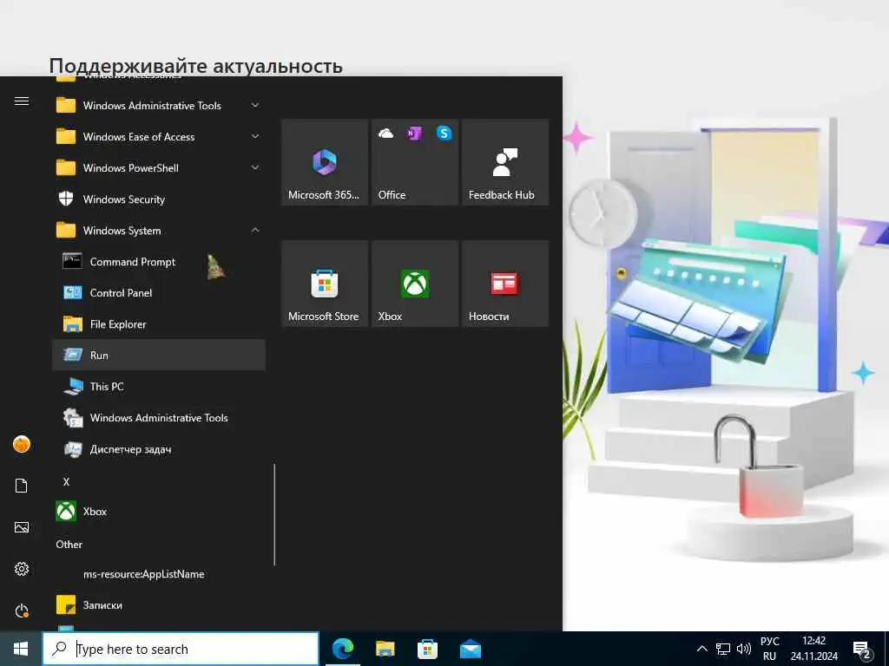Open Settings gear in Start sidebar
This screenshot has width=889, height=666.
pos(22,569)
